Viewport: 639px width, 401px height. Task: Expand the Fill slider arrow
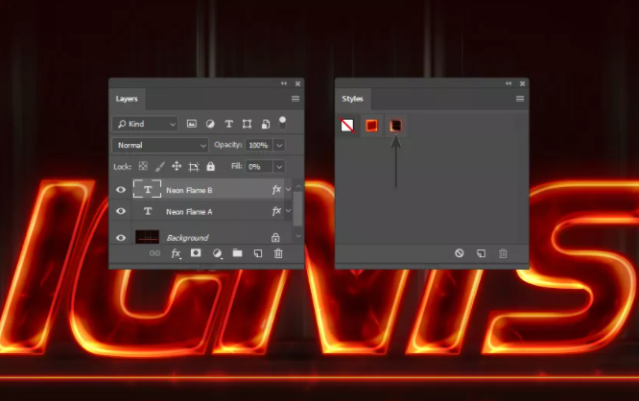pos(279,167)
